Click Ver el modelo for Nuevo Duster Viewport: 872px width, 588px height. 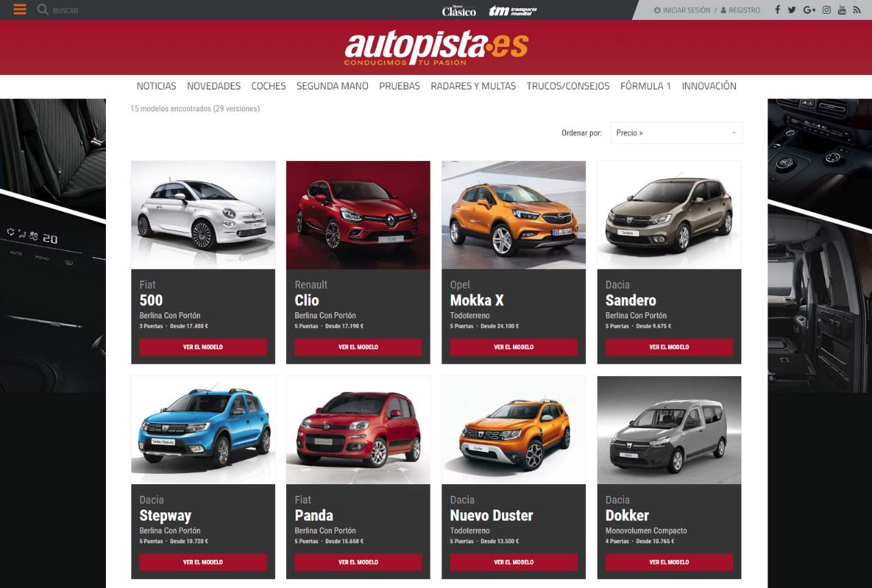pyautogui.click(x=514, y=563)
